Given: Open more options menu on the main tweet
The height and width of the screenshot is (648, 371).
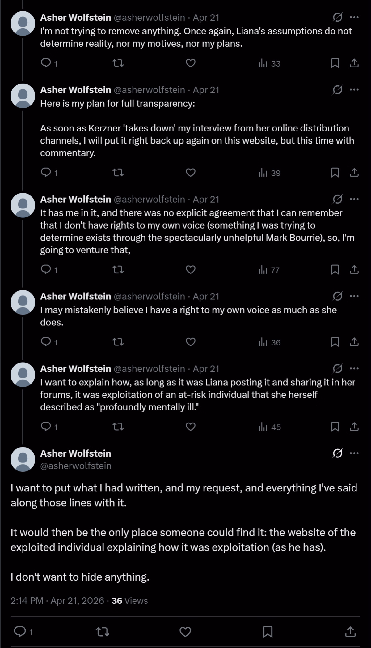Looking at the screenshot, I should (354, 453).
